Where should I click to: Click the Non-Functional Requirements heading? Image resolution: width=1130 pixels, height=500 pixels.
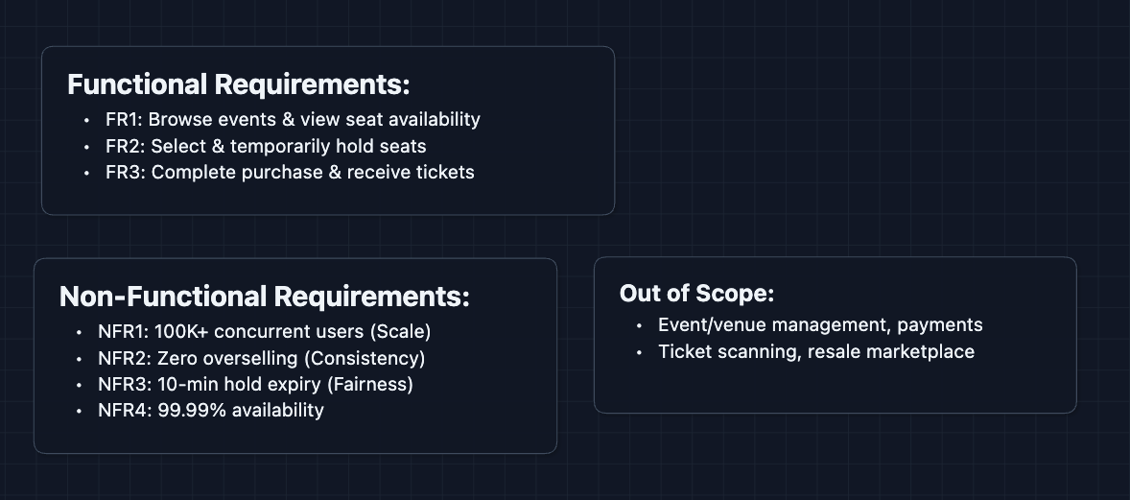tap(264, 297)
